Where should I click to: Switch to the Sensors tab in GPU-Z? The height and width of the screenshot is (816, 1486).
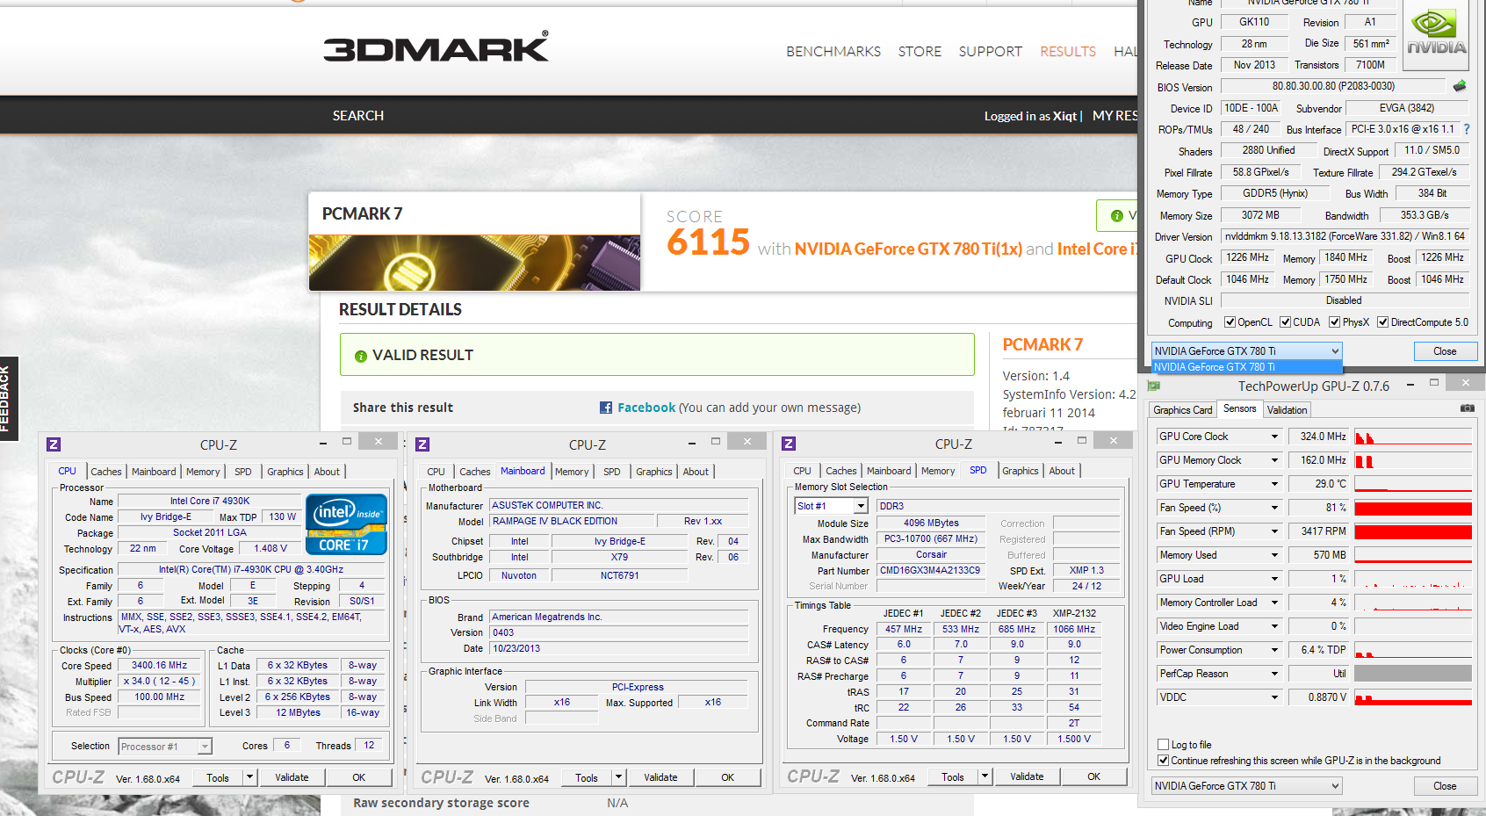(x=1239, y=409)
